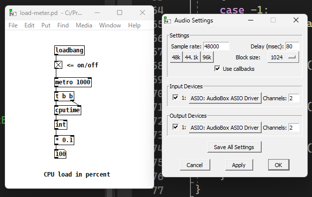The width and height of the screenshot is (312, 197).
Task: Minimize the Audio Settings window
Action: click(x=251, y=20)
